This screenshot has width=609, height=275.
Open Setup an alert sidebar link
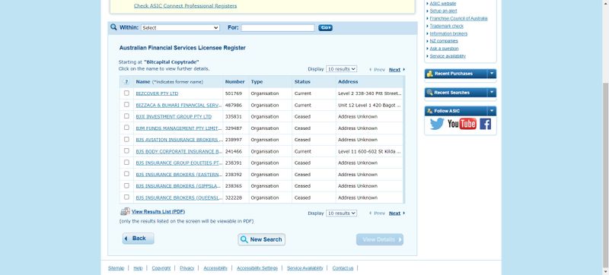(x=443, y=11)
